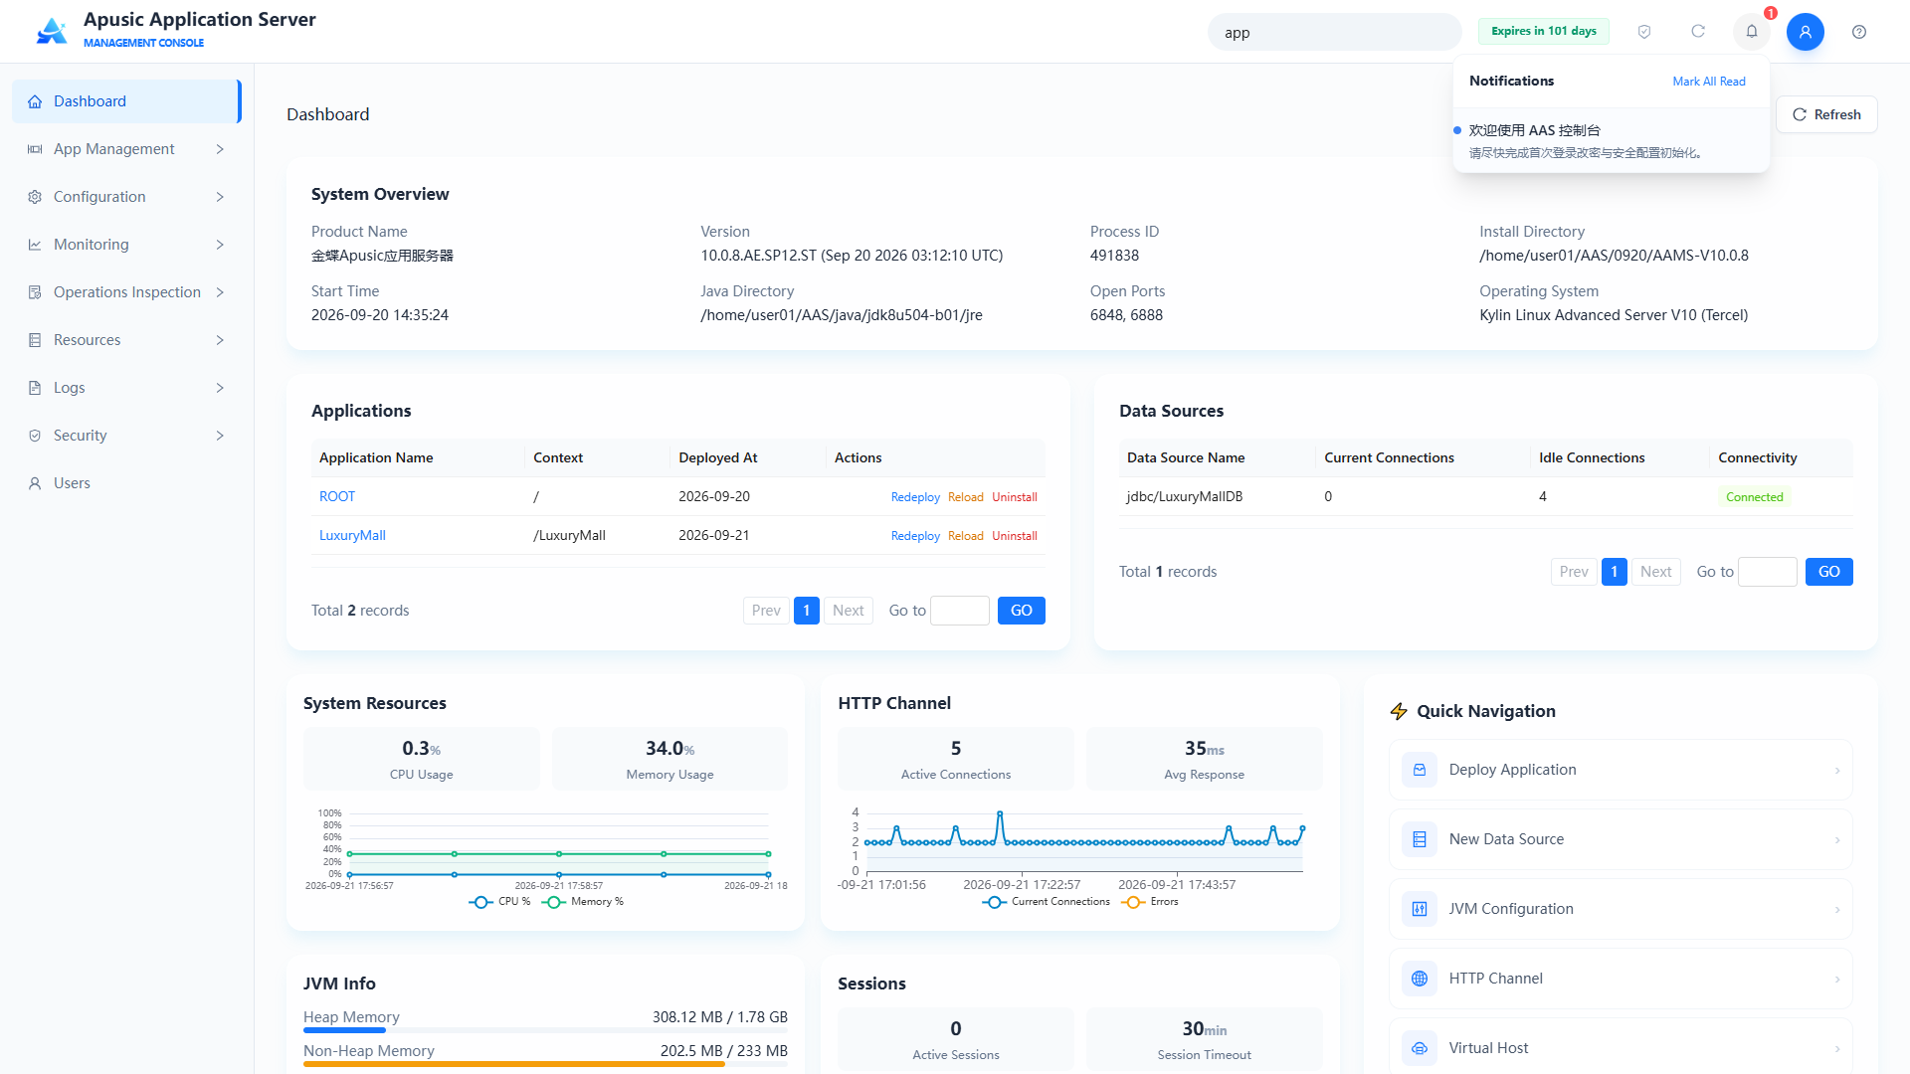Click Redeploy for the LuxuryMall application
This screenshot has width=1910, height=1074.
pyautogui.click(x=915, y=536)
